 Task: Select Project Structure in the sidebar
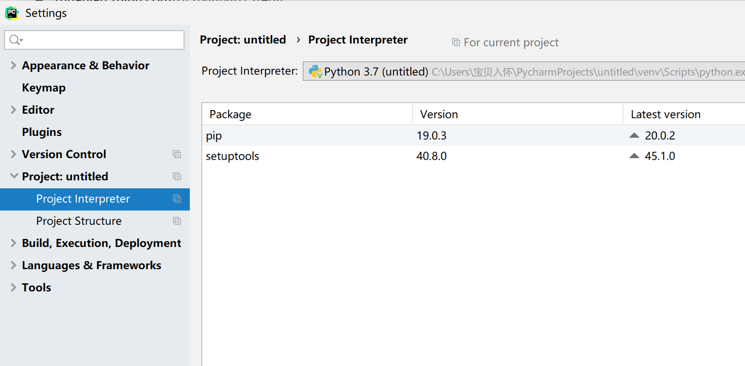79,221
